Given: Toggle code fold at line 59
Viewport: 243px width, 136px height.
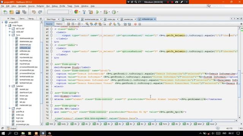Looking at the screenshot, I should [51, 71].
